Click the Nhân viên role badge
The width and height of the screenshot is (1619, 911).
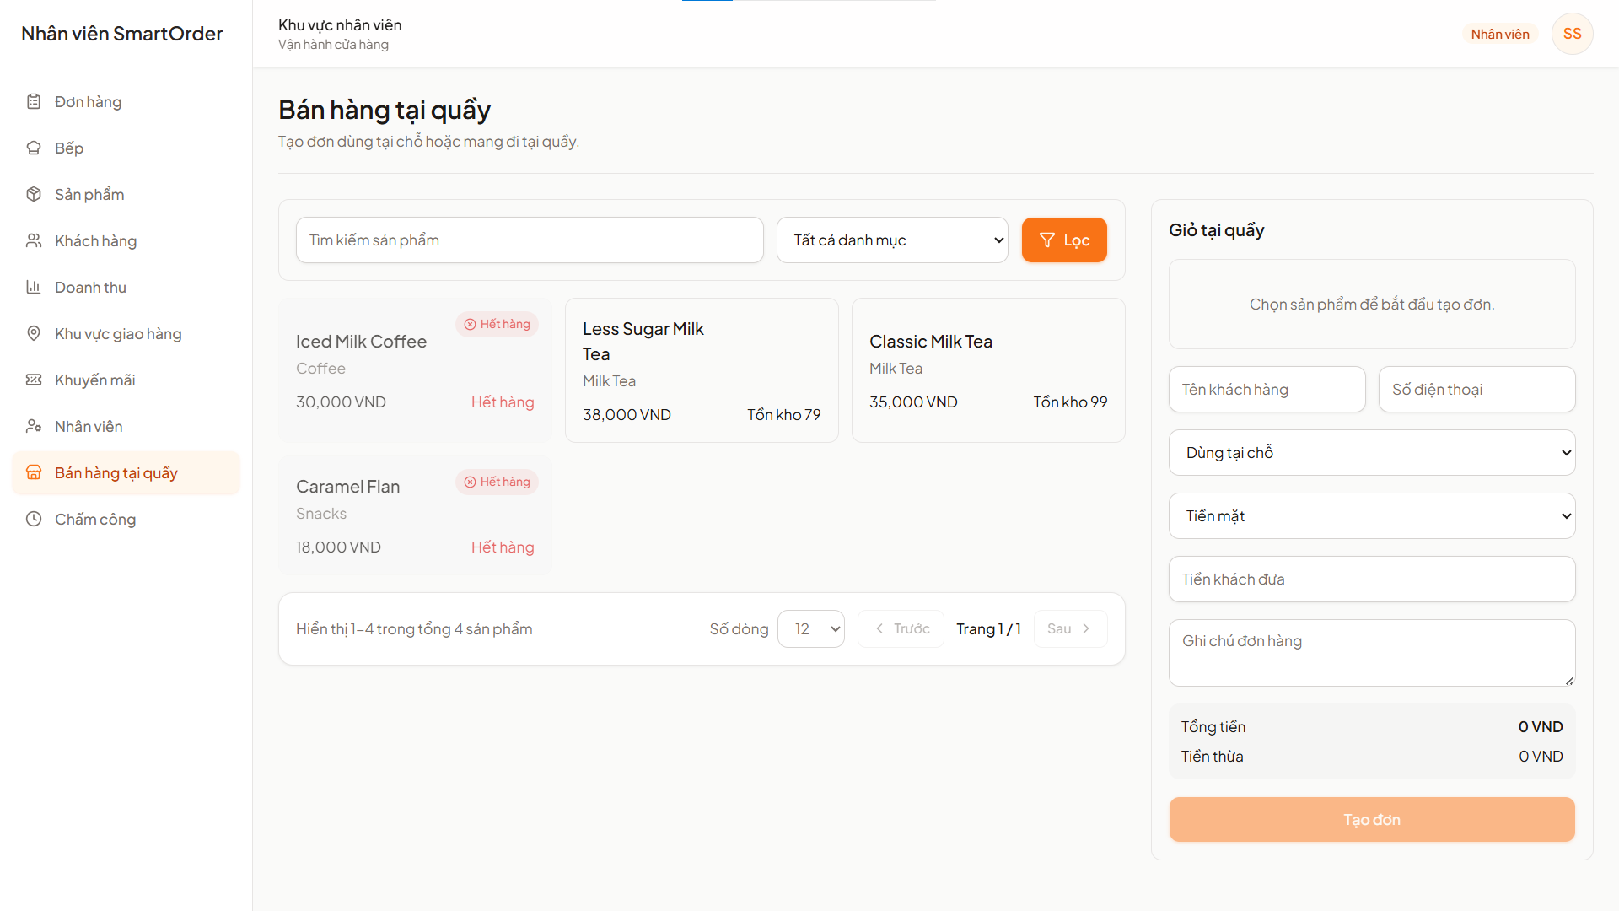1500,34
